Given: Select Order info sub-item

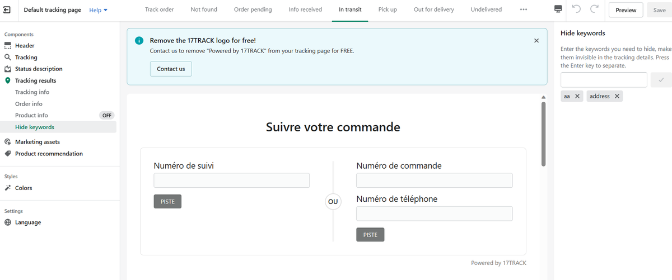Looking at the screenshot, I should [29, 104].
